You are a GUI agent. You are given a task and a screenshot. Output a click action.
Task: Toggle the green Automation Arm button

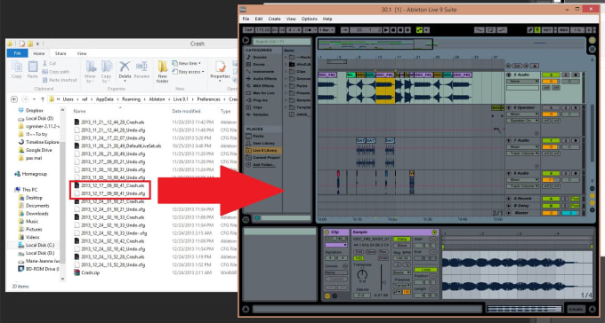pyautogui.click(x=419, y=30)
